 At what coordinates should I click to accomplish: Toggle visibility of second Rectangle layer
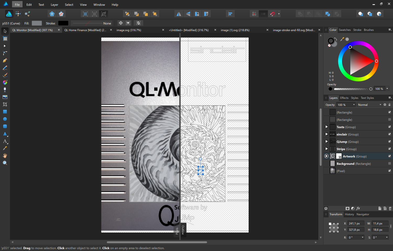coord(390,119)
